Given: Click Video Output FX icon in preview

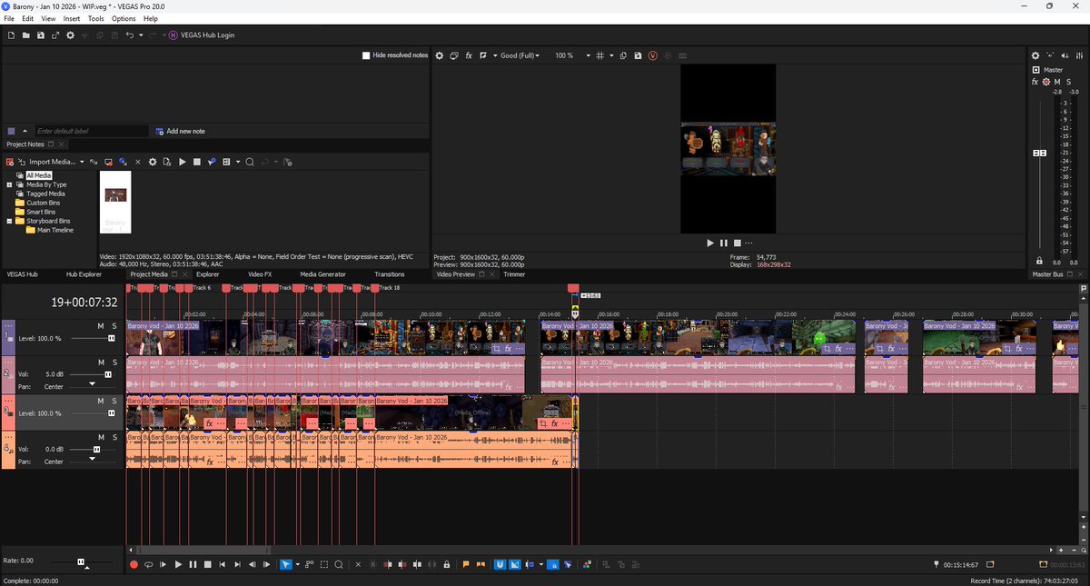Looking at the screenshot, I should click(x=469, y=55).
